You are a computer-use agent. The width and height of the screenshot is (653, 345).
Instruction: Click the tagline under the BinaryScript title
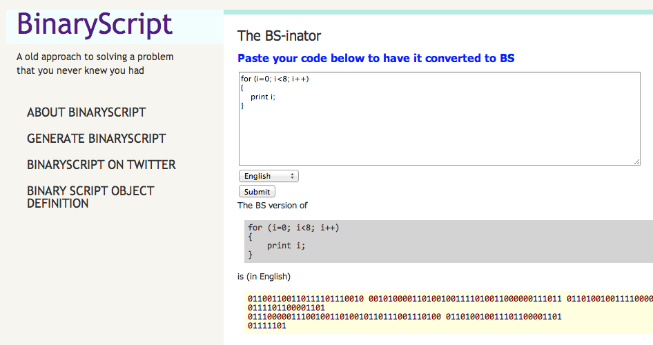click(x=95, y=63)
